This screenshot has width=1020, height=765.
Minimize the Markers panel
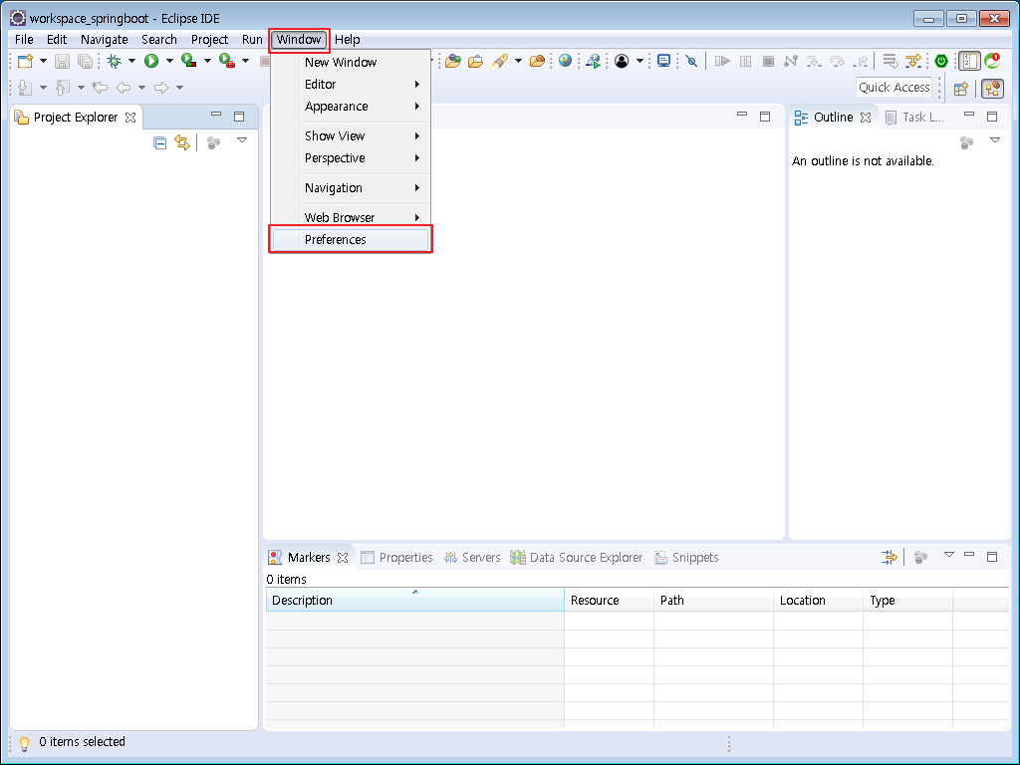(x=969, y=554)
